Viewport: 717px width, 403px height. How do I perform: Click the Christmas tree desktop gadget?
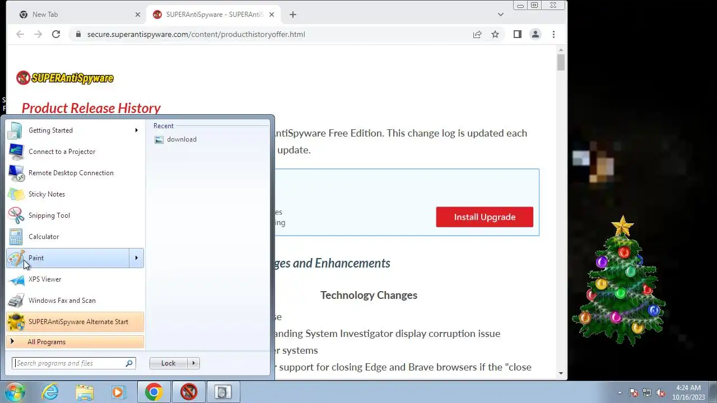click(x=620, y=281)
